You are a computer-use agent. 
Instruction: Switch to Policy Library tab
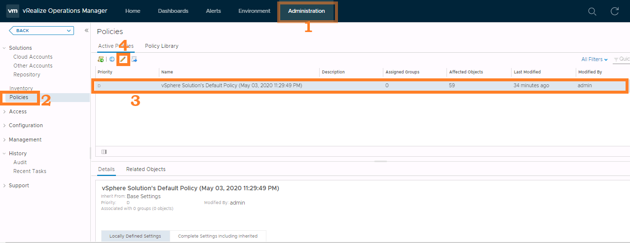pyautogui.click(x=162, y=46)
